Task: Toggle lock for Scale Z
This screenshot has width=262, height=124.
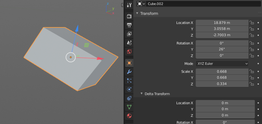Action: (252, 84)
